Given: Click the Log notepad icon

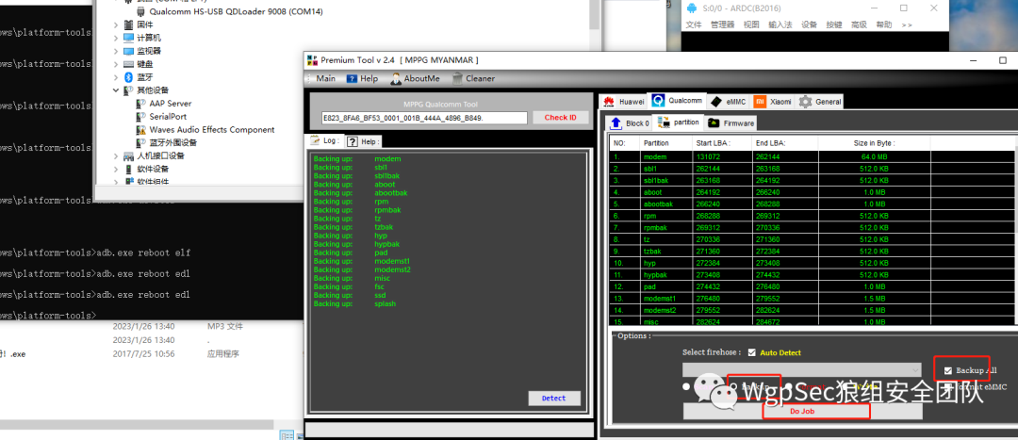Looking at the screenshot, I should point(315,140).
